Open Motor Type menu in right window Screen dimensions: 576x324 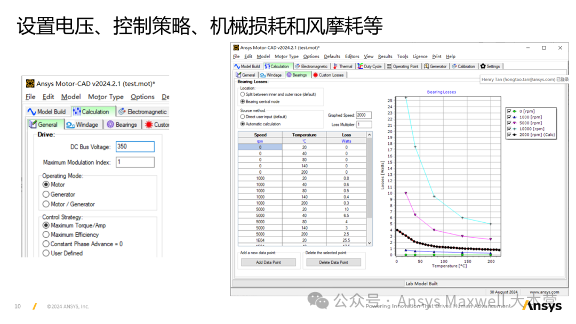[x=286, y=56]
